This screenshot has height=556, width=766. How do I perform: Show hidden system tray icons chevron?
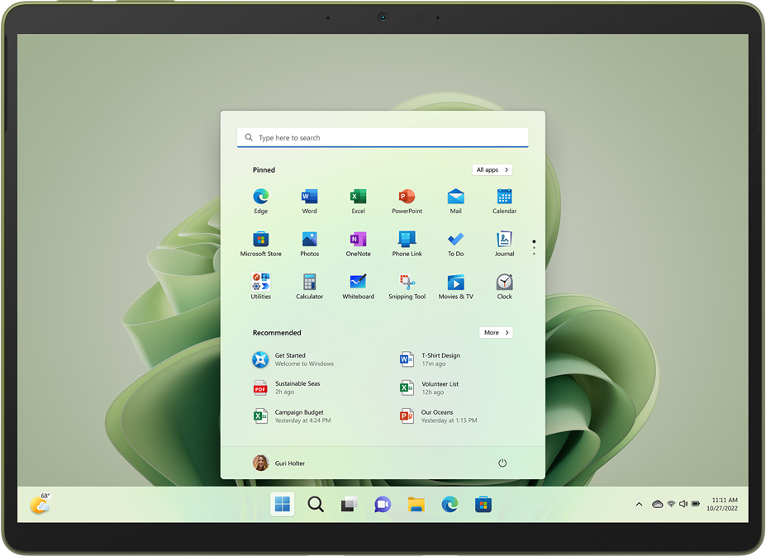click(x=639, y=504)
